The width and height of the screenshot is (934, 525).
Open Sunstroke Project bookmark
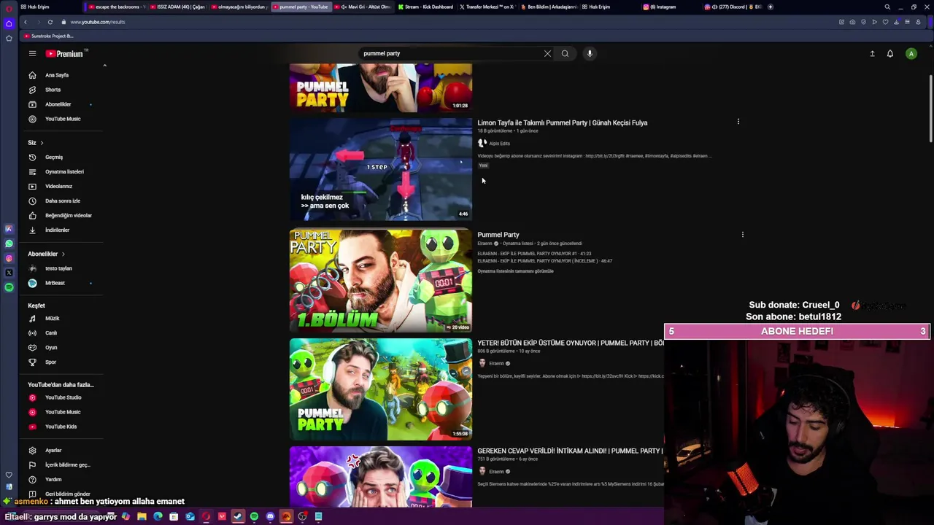[48, 36]
